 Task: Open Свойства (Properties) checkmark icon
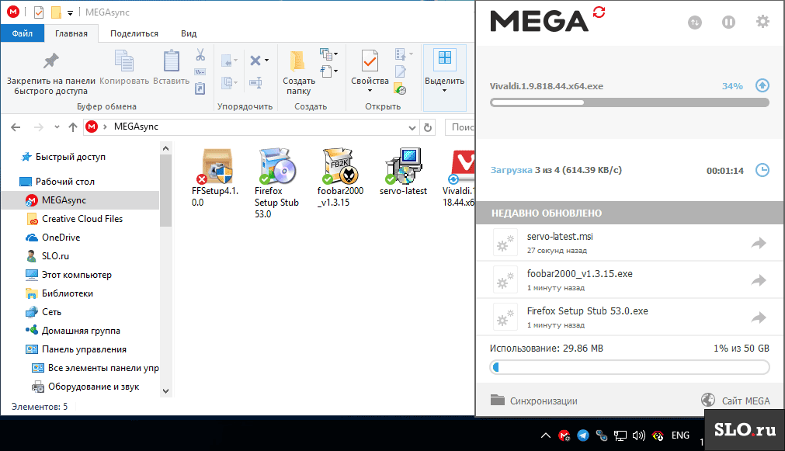tap(370, 61)
